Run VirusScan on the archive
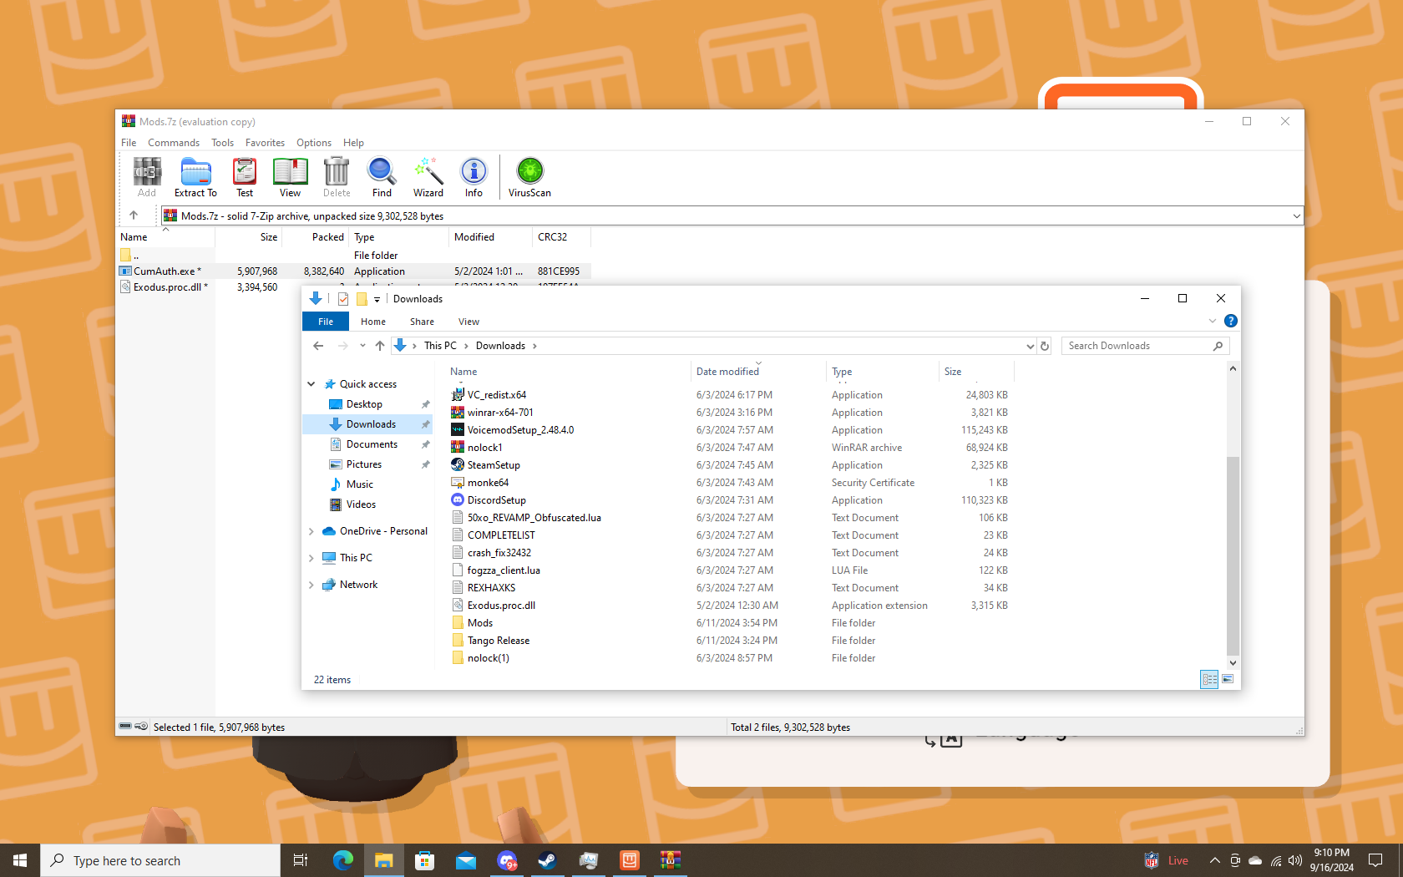Screen dimensions: 1403x877 pos(529,178)
